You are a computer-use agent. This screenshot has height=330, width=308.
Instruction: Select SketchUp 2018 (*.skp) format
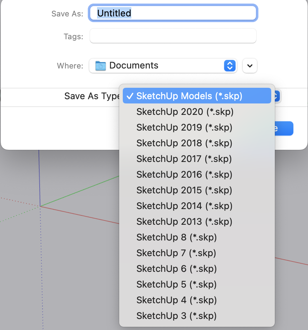(x=184, y=143)
